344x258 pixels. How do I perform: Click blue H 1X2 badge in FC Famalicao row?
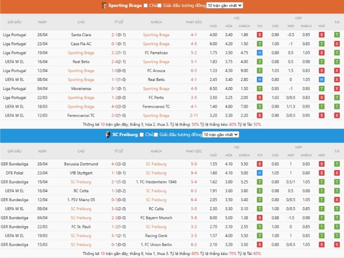tap(260, 53)
